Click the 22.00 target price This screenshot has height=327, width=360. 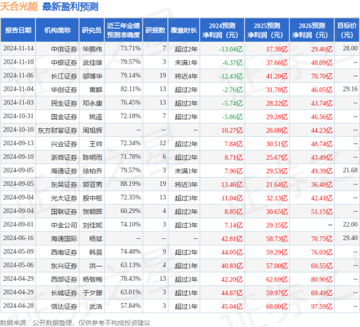coord(350,224)
